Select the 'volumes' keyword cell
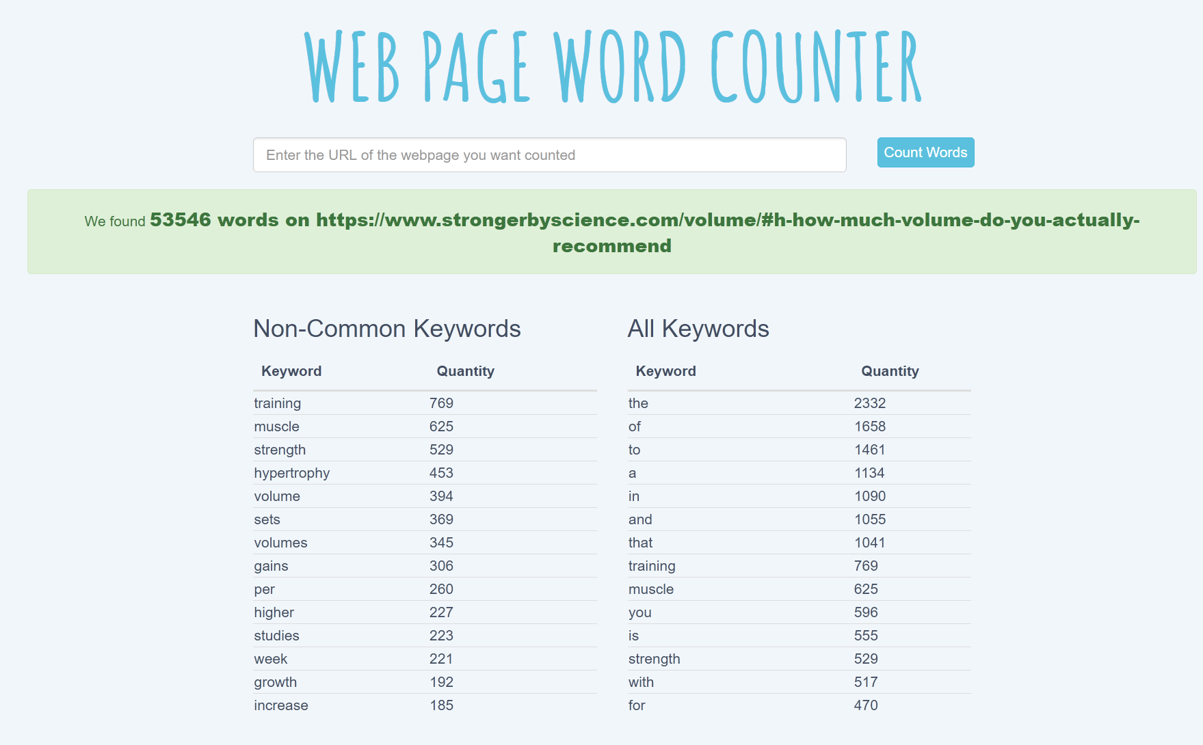This screenshot has width=1203, height=745. click(280, 543)
